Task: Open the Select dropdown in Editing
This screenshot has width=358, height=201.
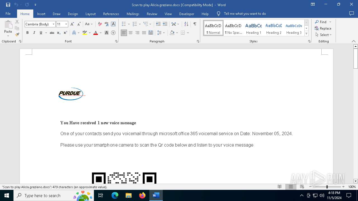Action: (323, 35)
